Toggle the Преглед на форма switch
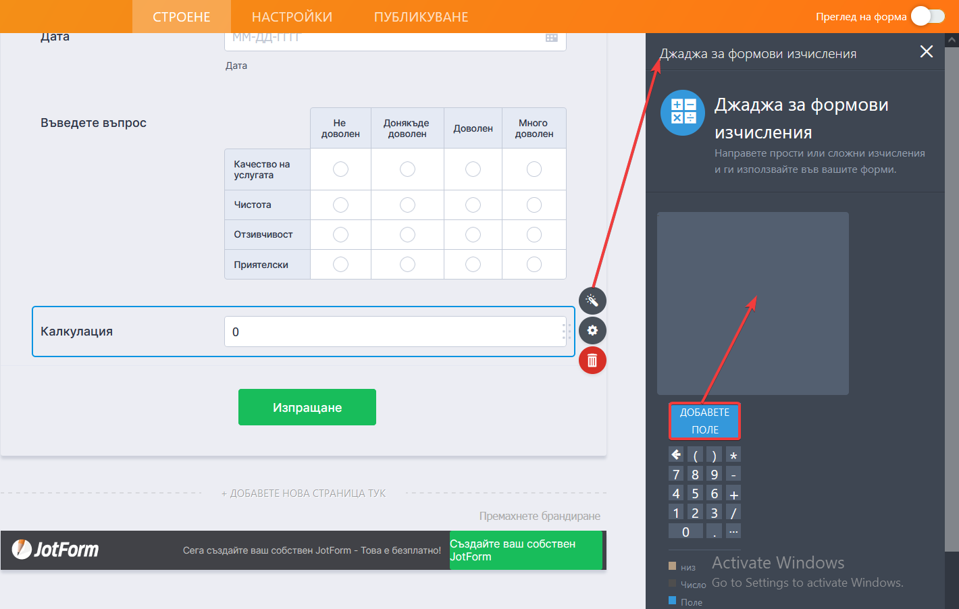 (x=928, y=16)
